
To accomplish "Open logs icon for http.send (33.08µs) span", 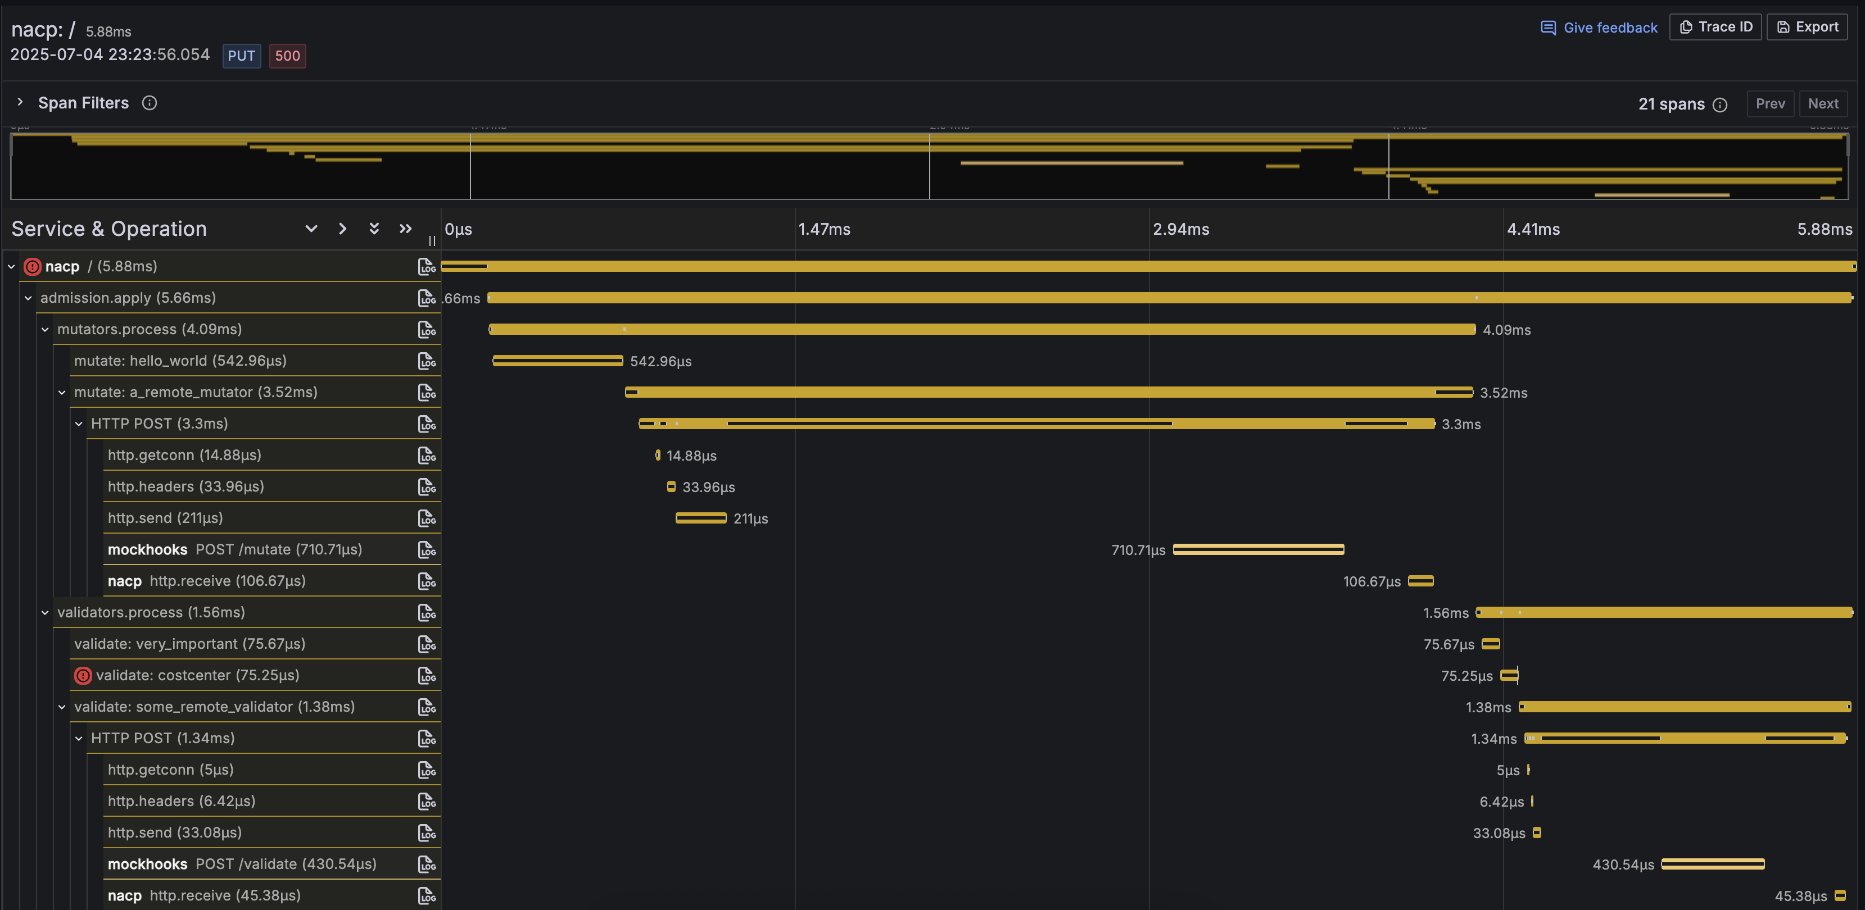I will tap(427, 832).
